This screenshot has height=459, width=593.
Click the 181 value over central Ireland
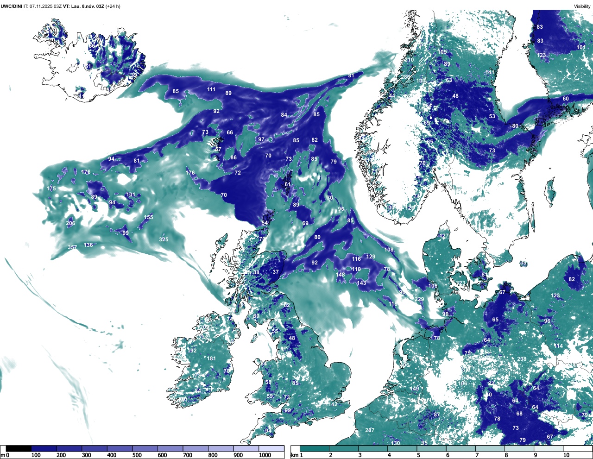coord(211,358)
